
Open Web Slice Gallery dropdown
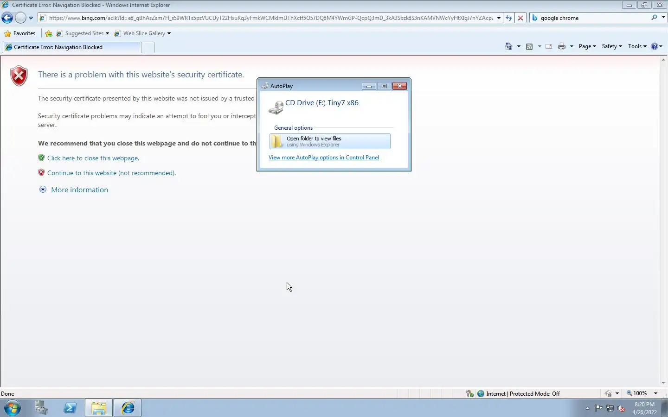(x=142, y=33)
